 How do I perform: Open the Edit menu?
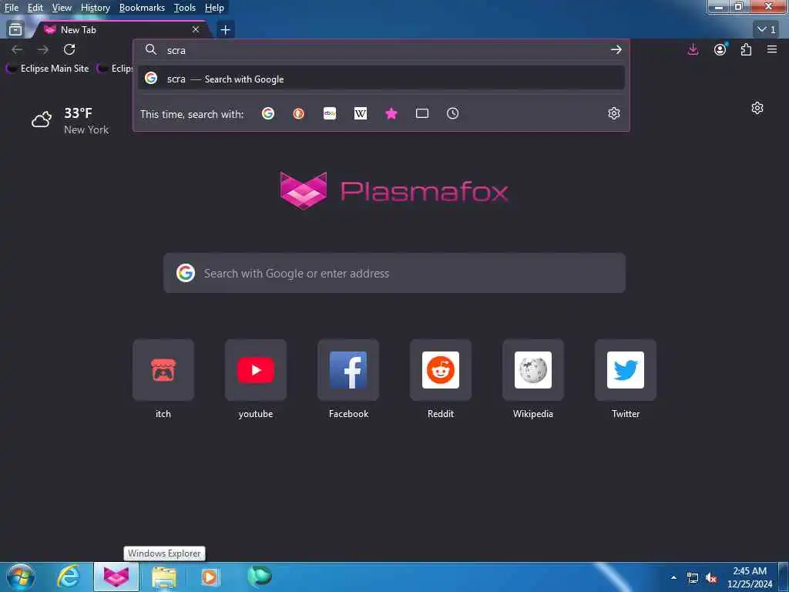(35, 8)
